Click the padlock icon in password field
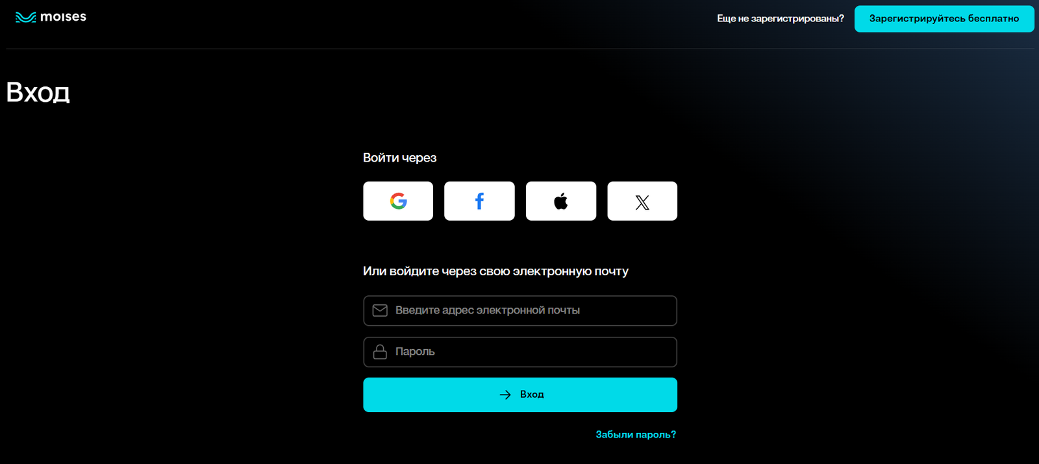Screen dimensions: 1039x464 tap(380, 352)
